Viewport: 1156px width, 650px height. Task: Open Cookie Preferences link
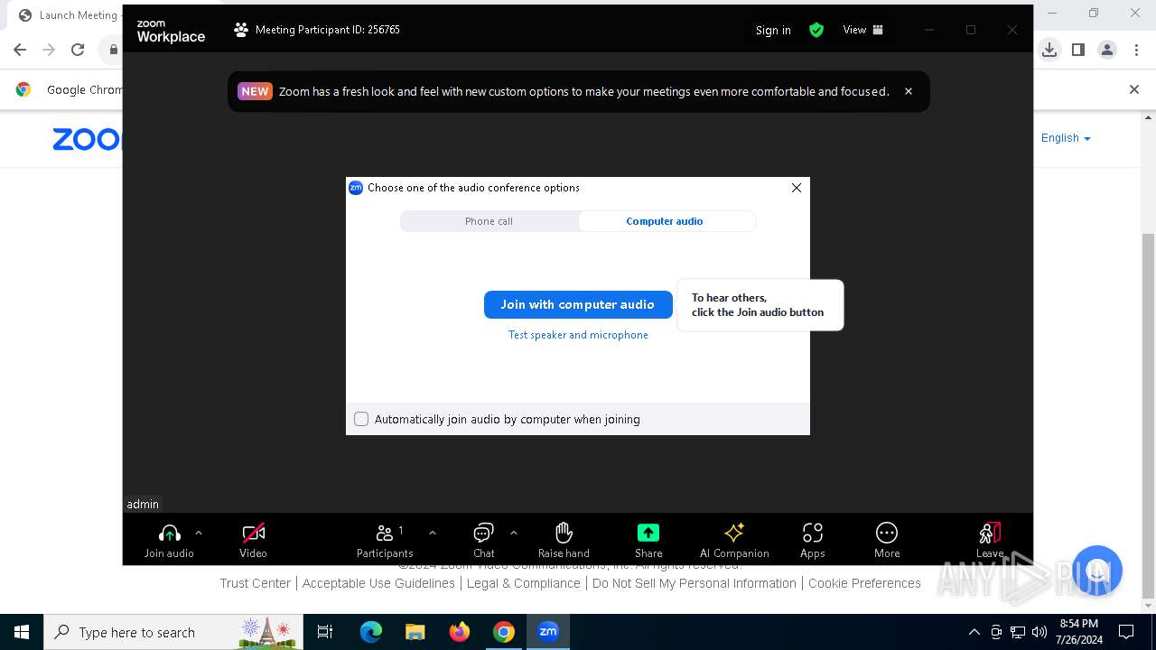(864, 583)
